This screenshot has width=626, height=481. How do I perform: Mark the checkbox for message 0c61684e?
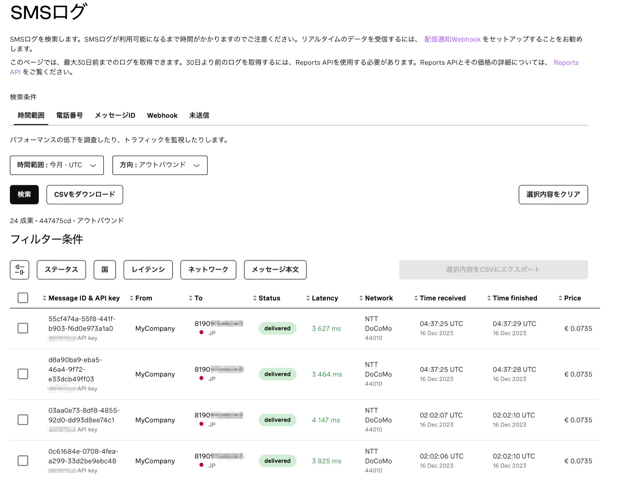(23, 461)
